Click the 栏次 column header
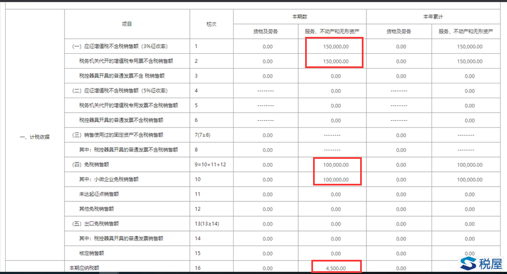Viewport: 507px width, 274px height. coord(211,24)
